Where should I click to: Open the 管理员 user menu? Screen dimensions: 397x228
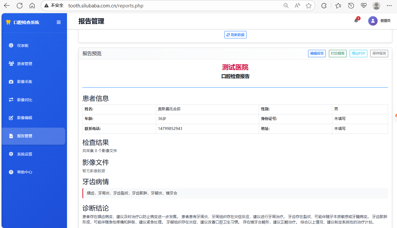(385, 21)
